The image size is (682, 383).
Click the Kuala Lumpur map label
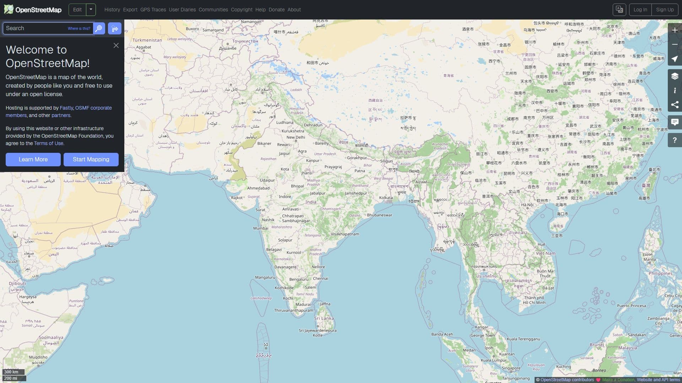(x=494, y=360)
